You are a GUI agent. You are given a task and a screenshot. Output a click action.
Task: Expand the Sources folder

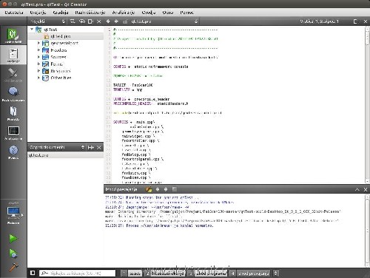pos(38,57)
